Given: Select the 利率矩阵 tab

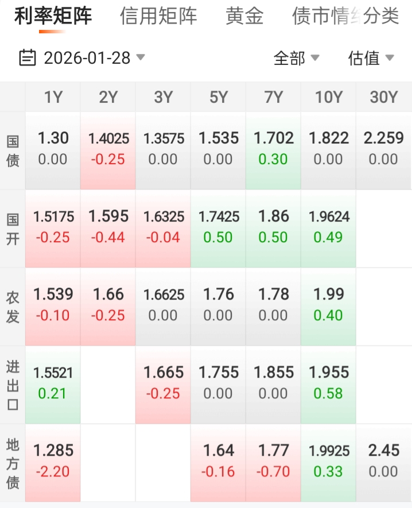Looking at the screenshot, I should coord(53,17).
